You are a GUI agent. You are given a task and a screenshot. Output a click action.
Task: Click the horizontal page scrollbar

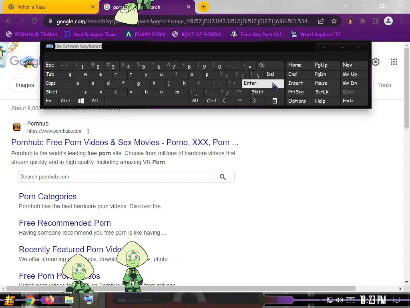181,289
